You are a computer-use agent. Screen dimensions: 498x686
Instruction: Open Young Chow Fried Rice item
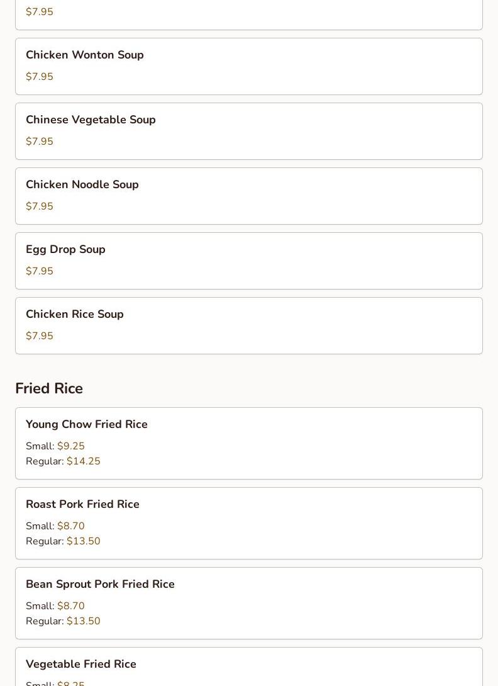[87, 425]
